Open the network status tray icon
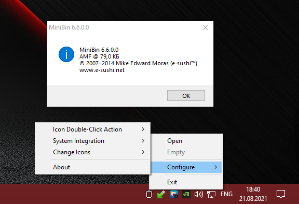 [x=211, y=194]
